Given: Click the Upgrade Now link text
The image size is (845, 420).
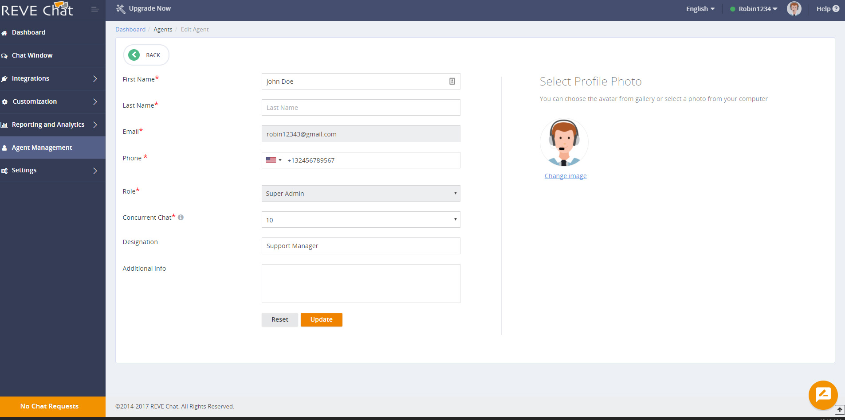Looking at the screenshot, I should pos(150,8).
